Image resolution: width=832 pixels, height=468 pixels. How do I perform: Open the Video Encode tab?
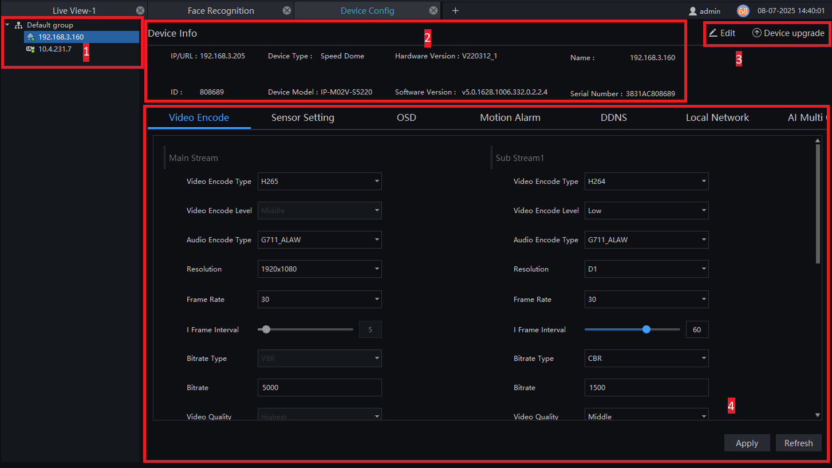pos(199,117)
